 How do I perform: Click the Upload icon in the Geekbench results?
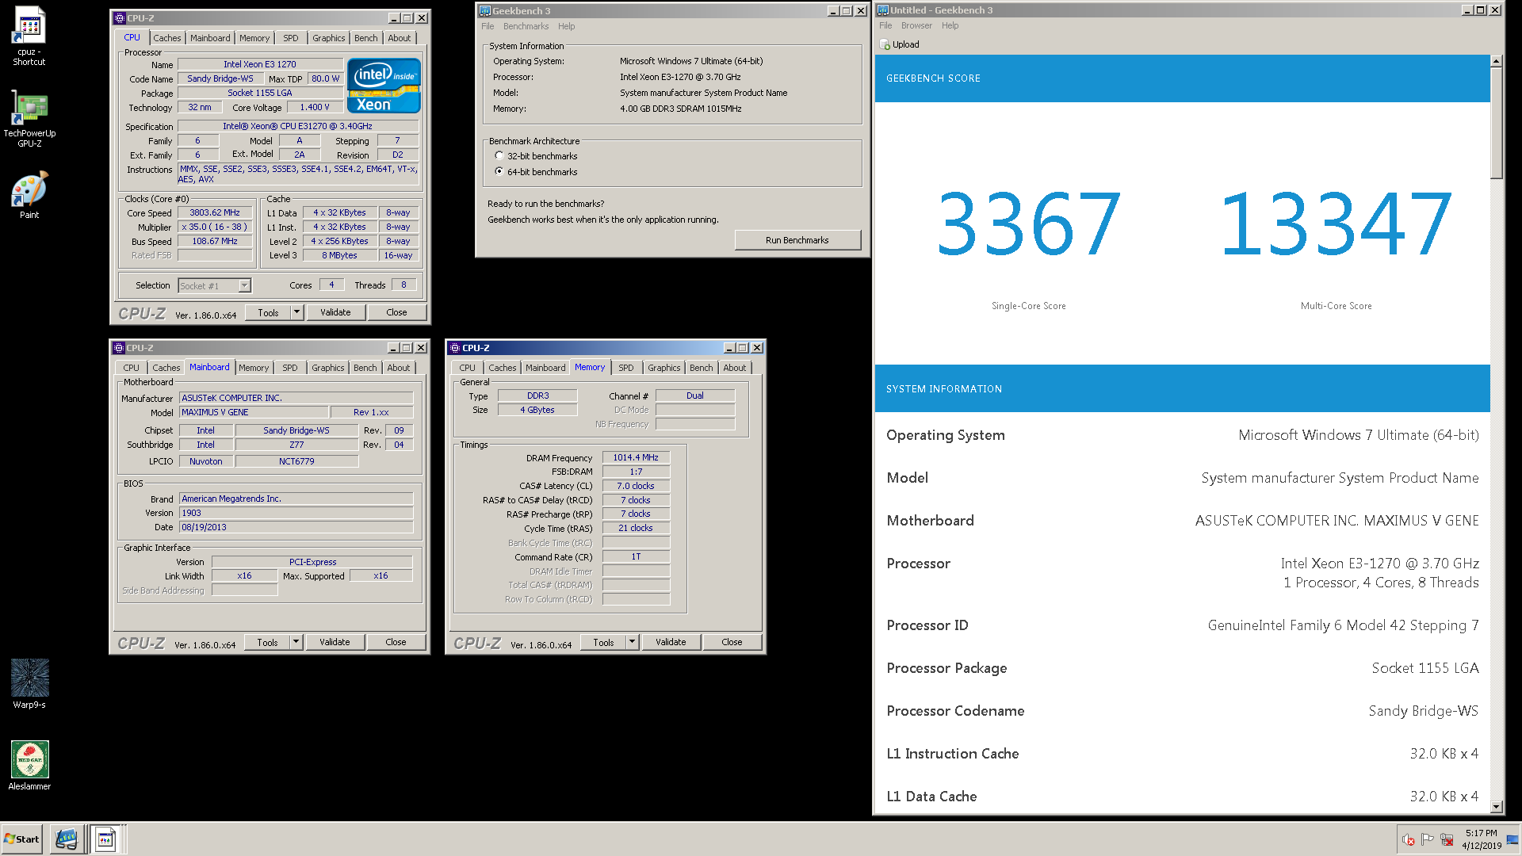click(x=885, y=45)
